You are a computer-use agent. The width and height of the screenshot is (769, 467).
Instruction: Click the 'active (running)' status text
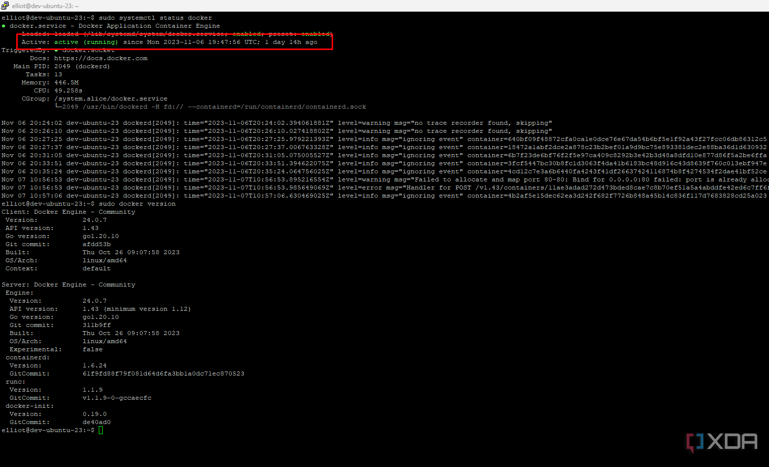tap(86, 42)
